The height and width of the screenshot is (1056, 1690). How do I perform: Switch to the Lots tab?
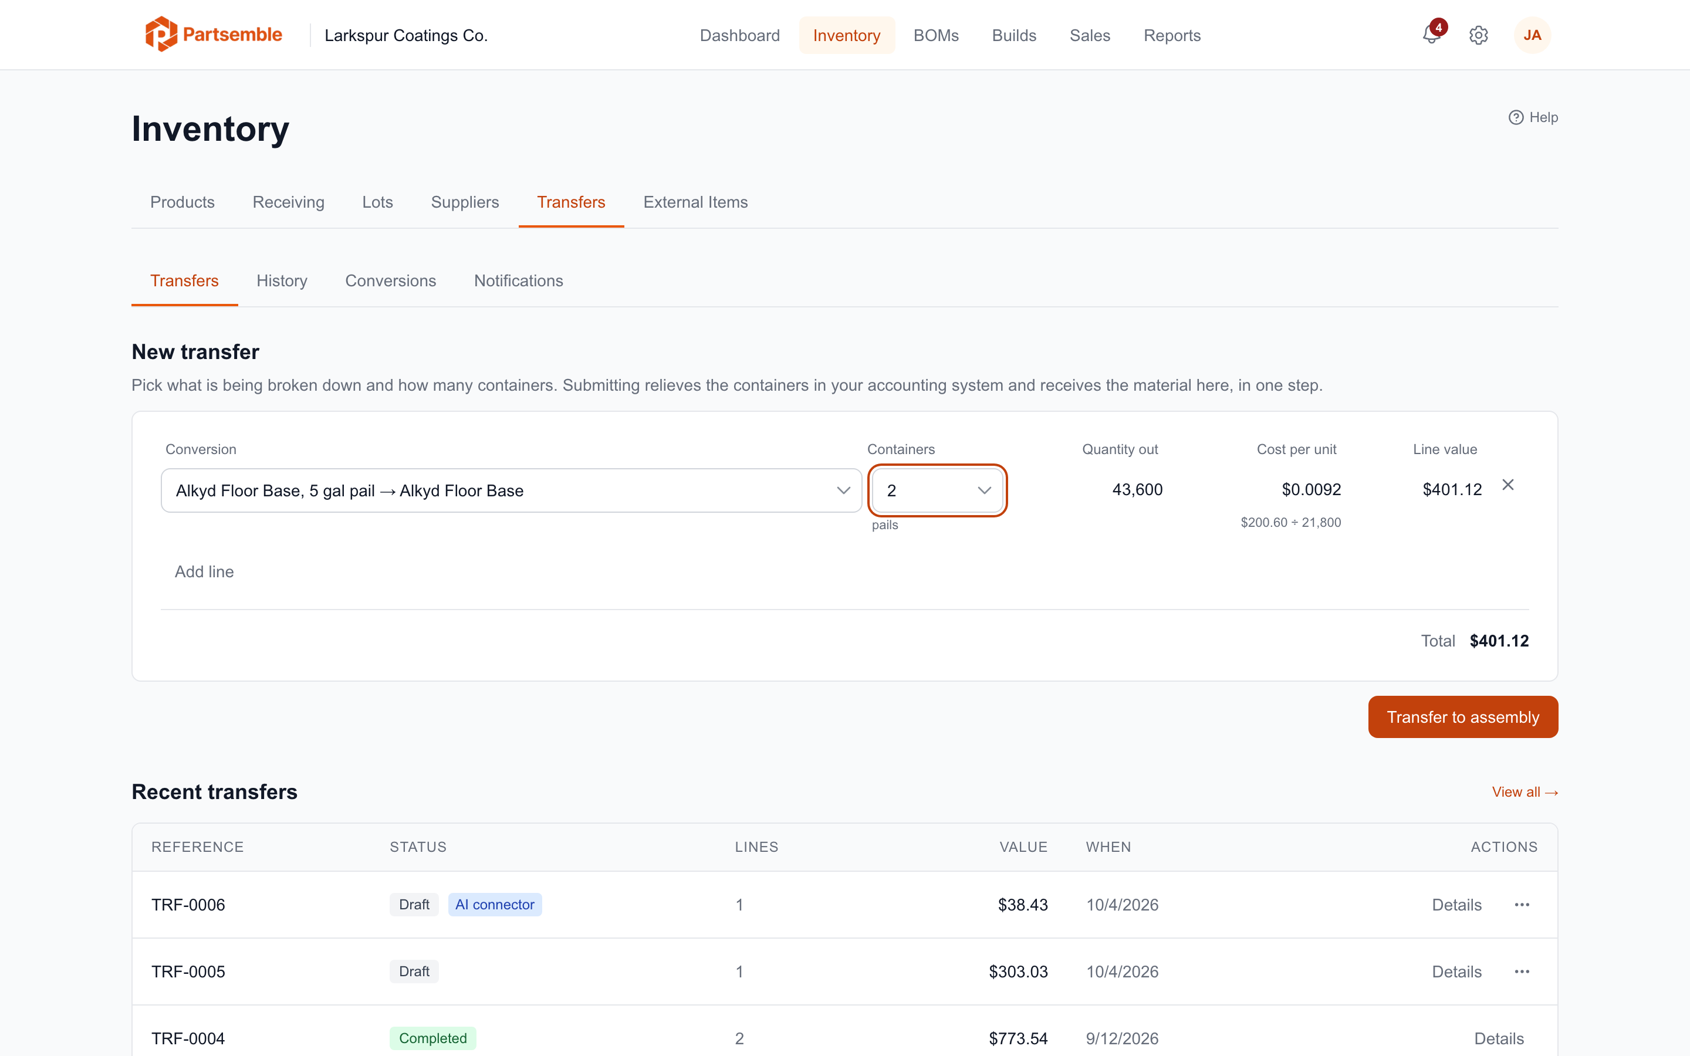[x=377, y=202]
